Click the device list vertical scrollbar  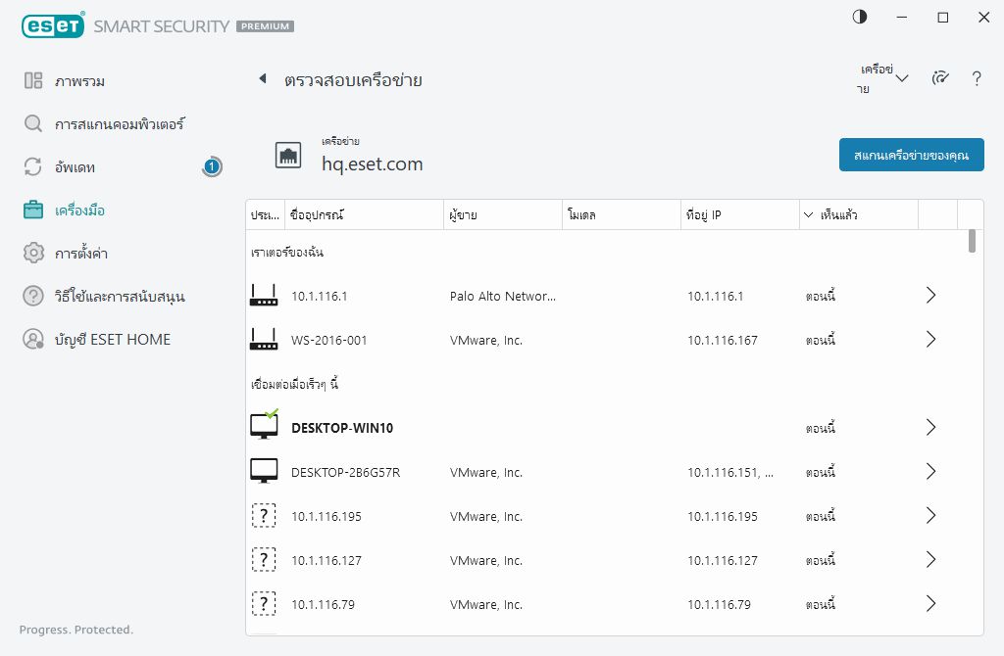(972, 241)
